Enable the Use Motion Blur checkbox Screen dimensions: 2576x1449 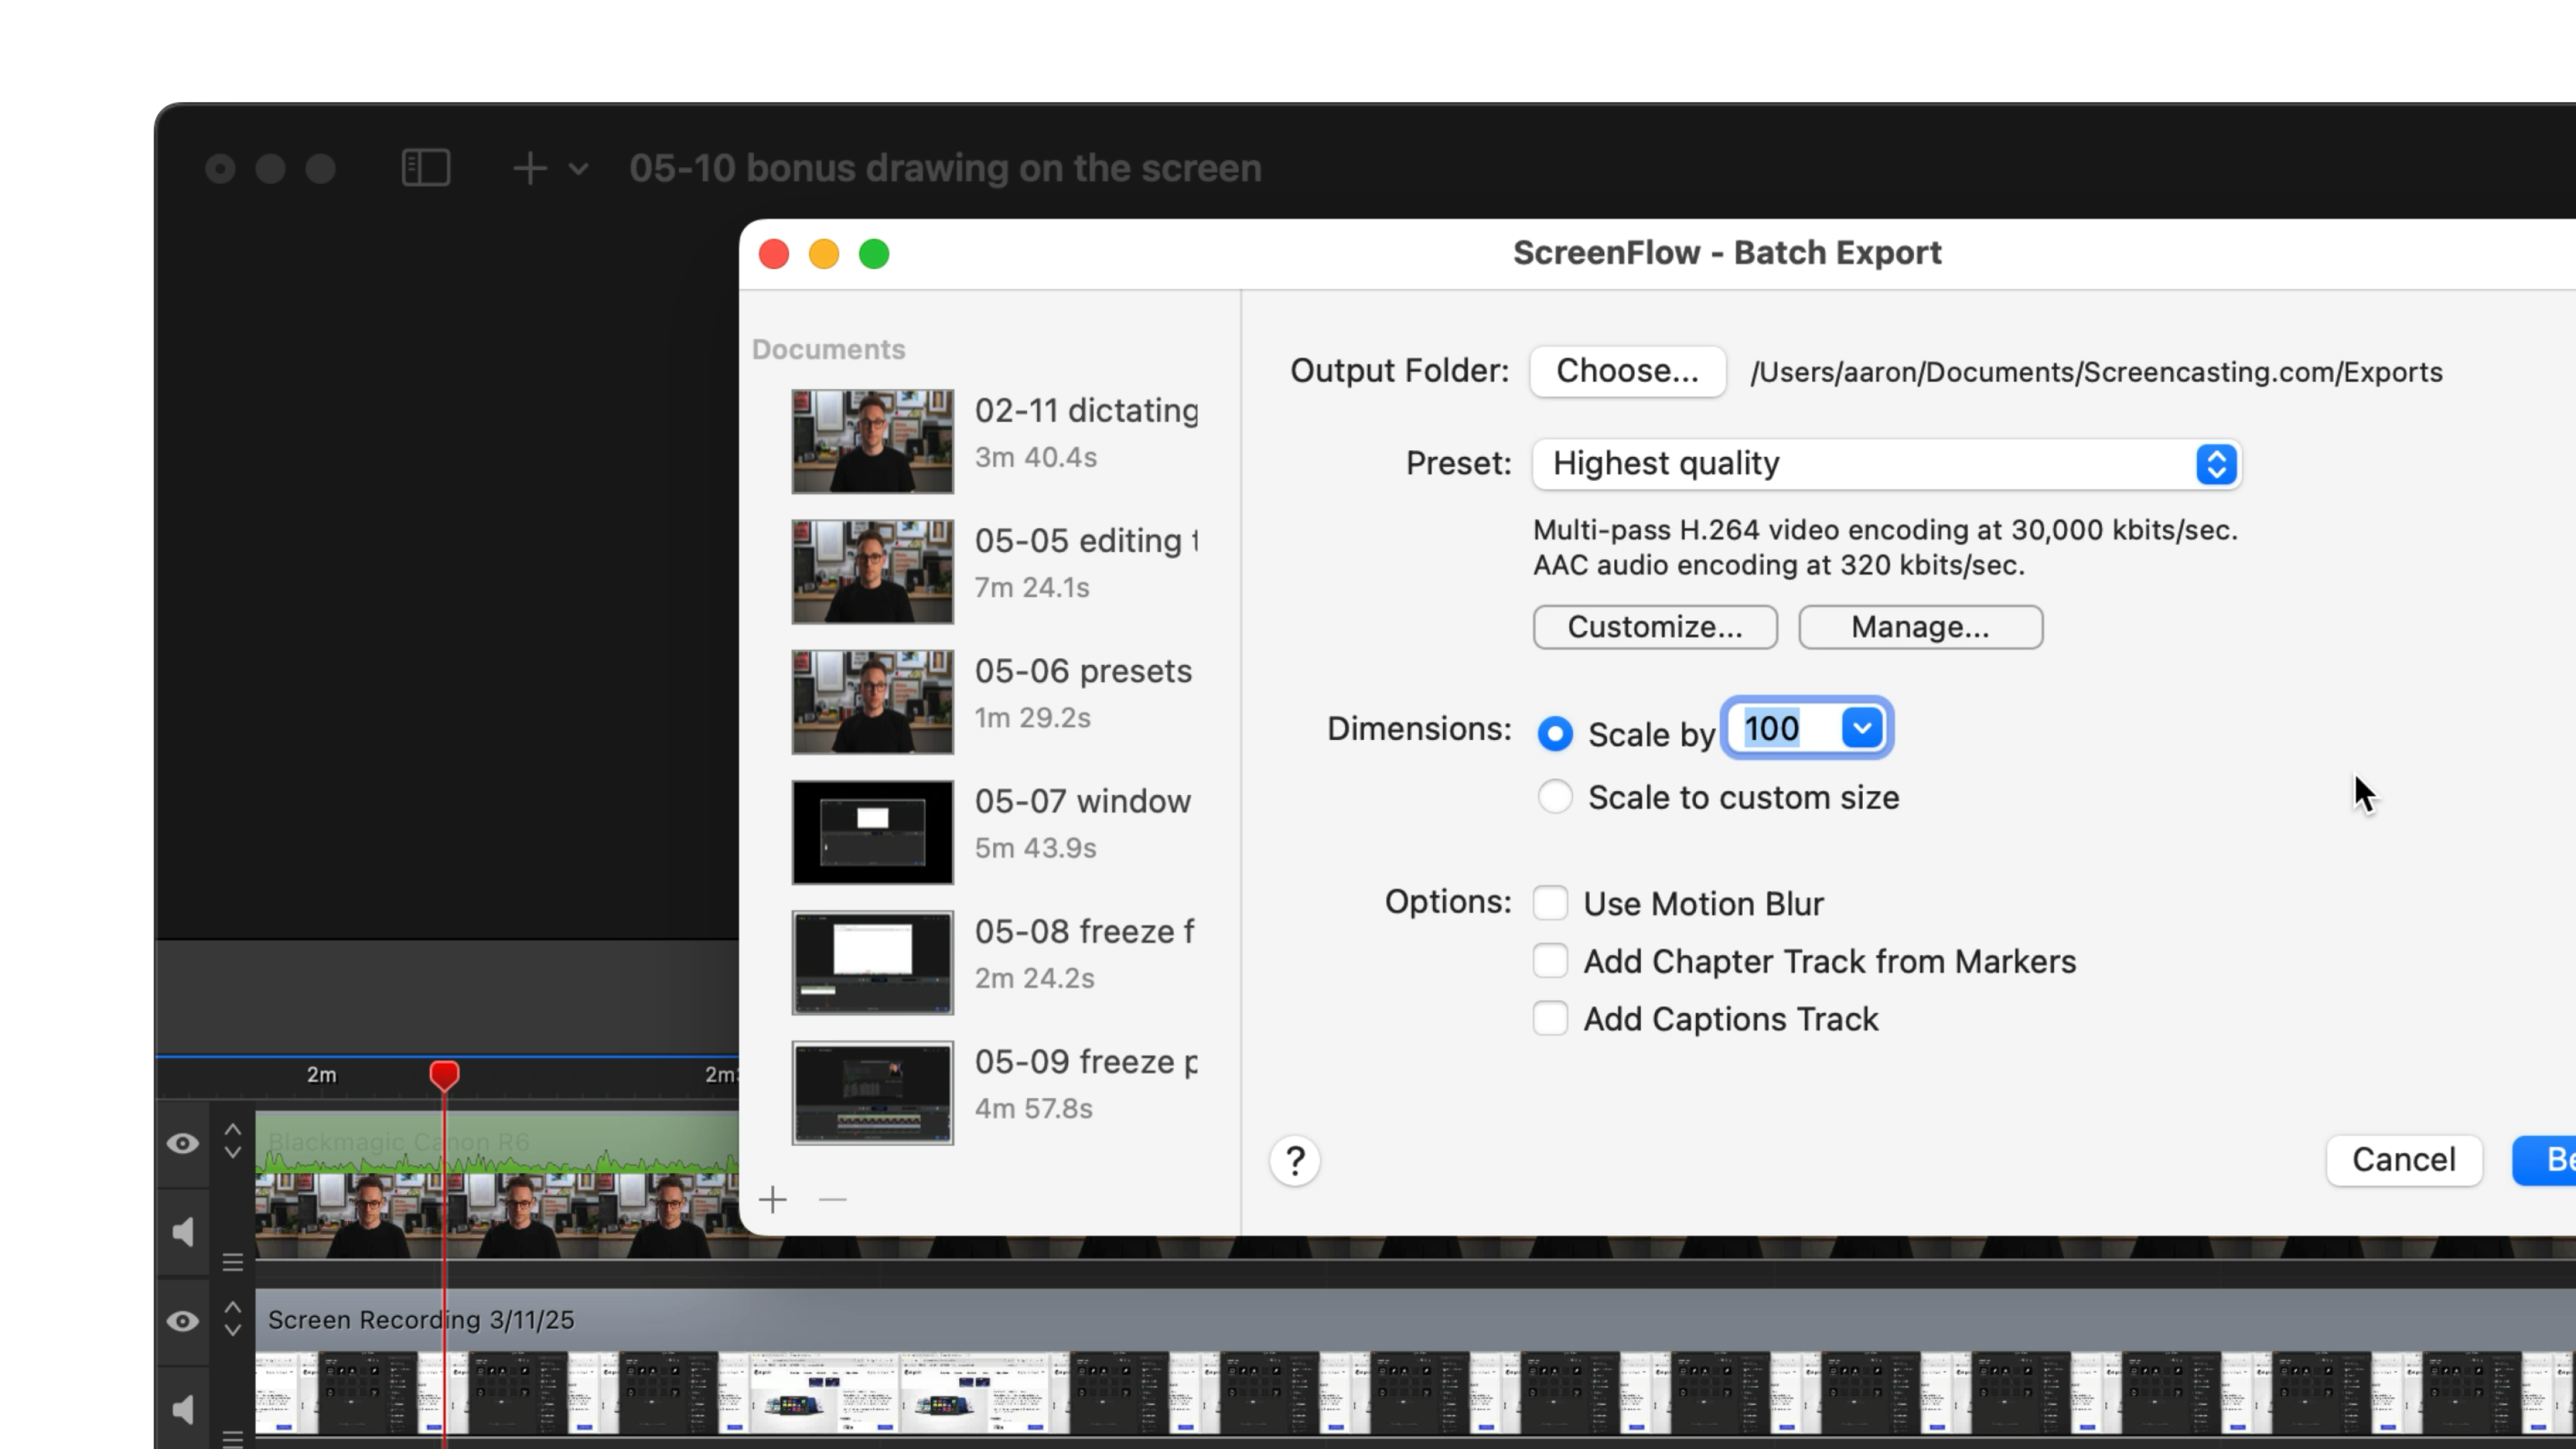coord(1551,902)
